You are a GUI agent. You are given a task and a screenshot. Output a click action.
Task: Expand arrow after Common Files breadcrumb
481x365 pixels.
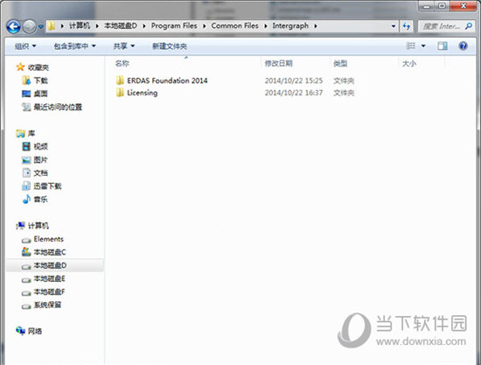click(x=266, y=26)
